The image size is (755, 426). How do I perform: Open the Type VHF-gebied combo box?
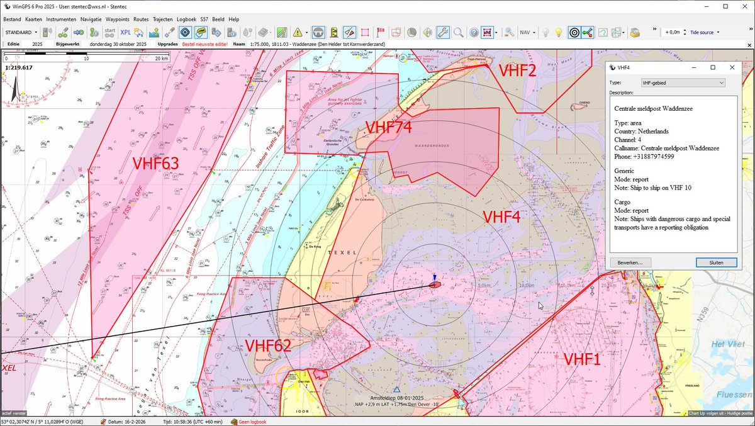point(682,82)
